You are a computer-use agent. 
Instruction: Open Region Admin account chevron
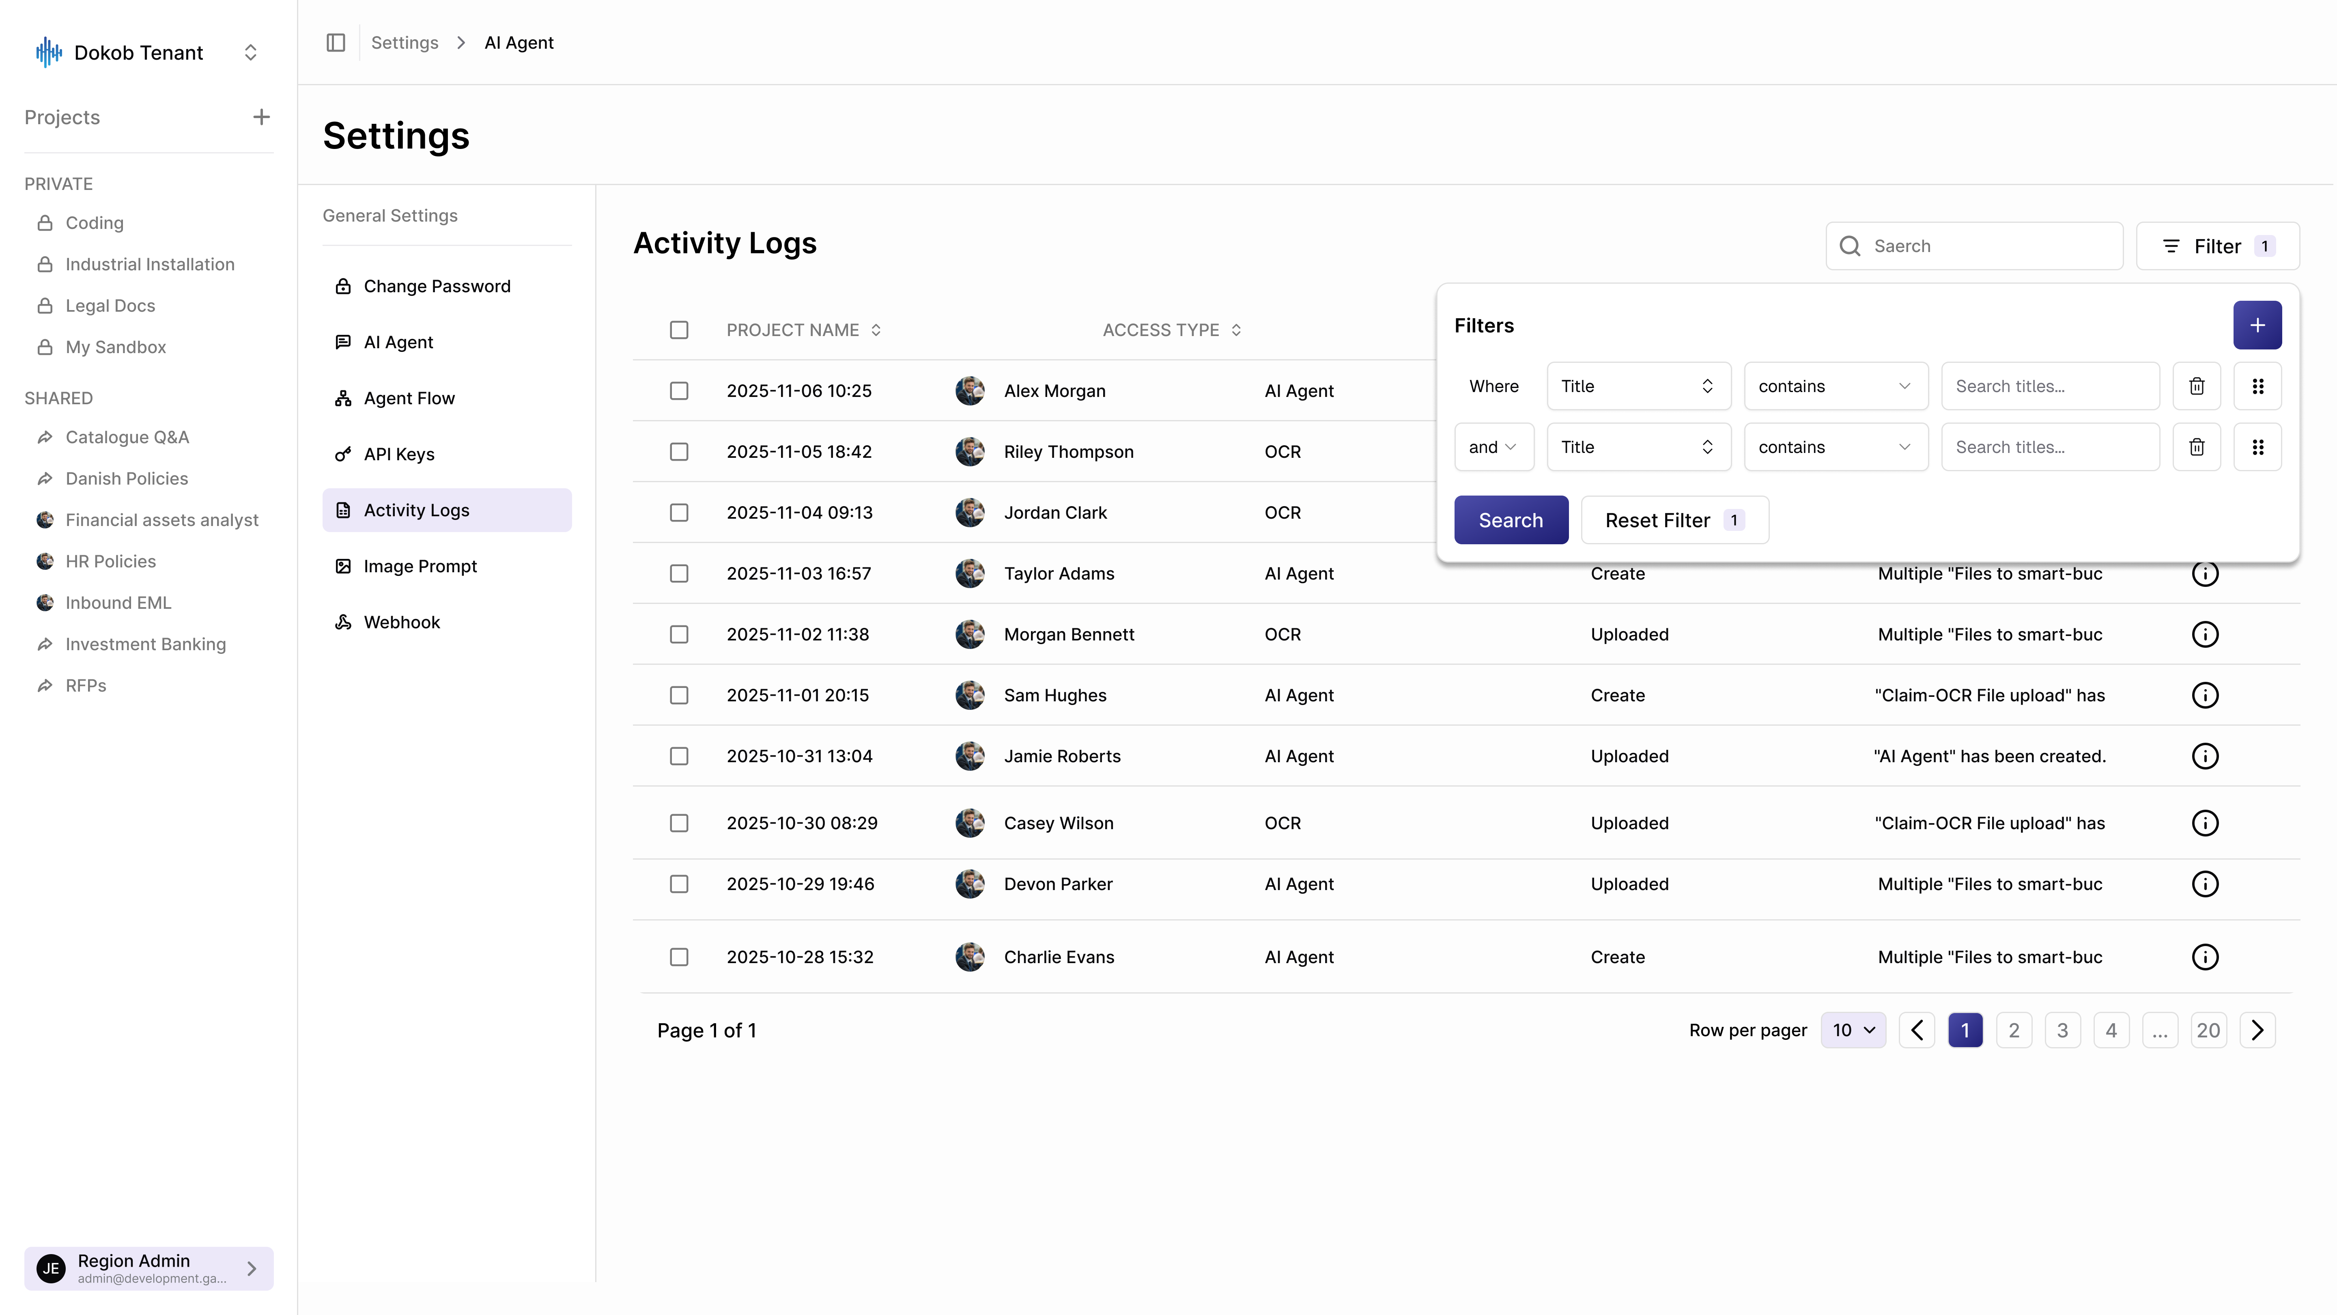[x=252, y=1269]
